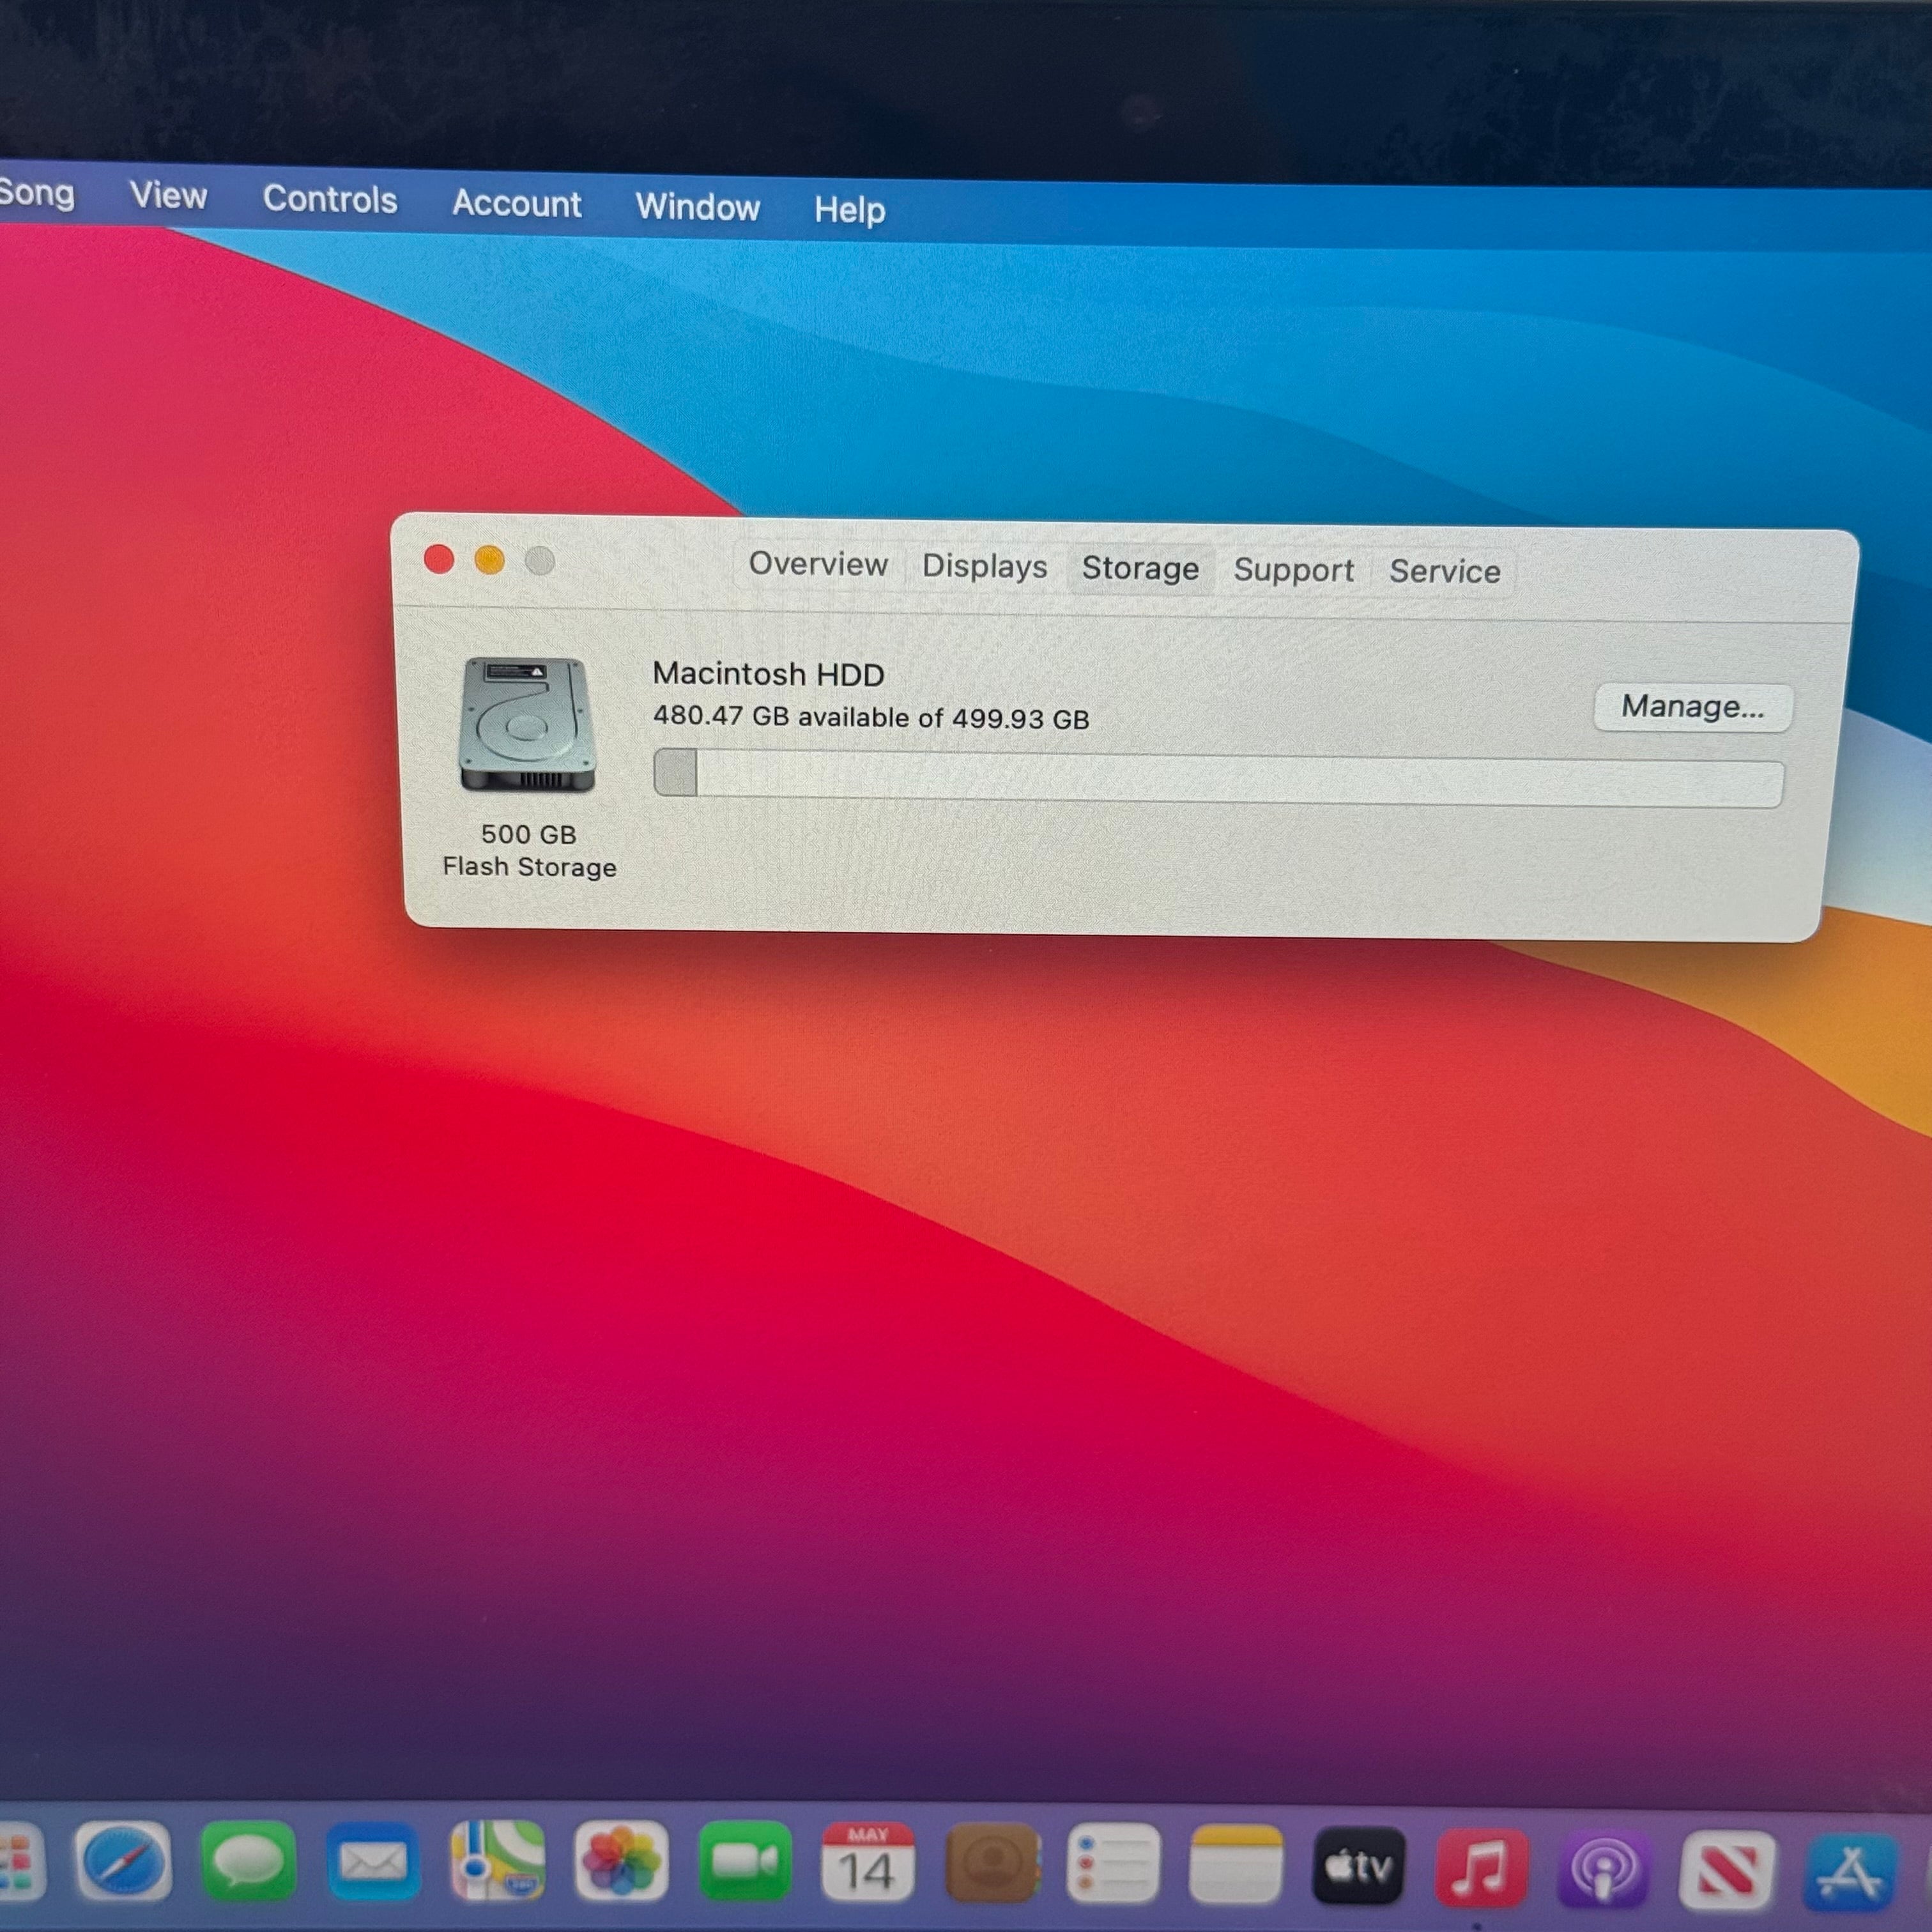Open News app in Dock
Image resolution: width=1932 pixels, height=1932 pixels.
pyautogui.click(x=1728, y=1870)
